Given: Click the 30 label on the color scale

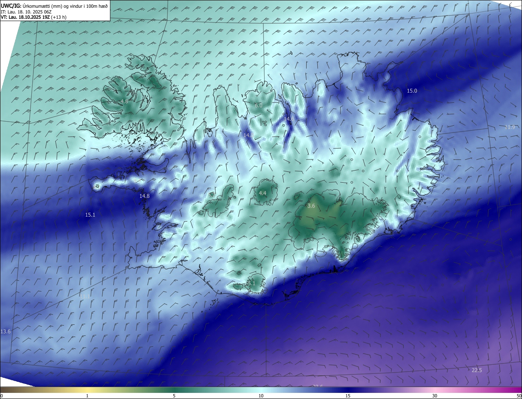Looking at the screenshot, I should point(435,396).
